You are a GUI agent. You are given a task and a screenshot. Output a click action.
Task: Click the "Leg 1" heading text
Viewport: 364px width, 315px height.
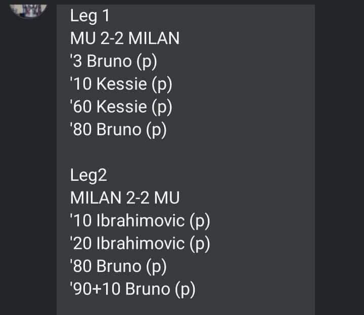tap(90, 16)
